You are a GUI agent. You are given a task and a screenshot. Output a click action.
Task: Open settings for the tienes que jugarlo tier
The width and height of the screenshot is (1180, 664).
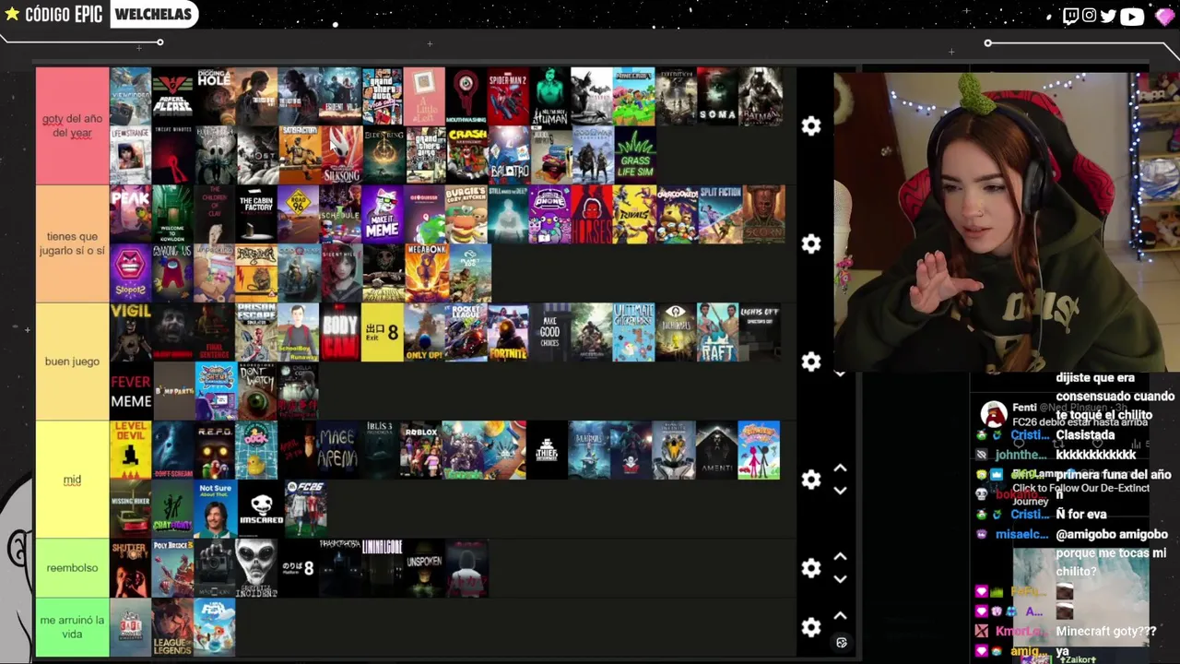pos(811,243)
